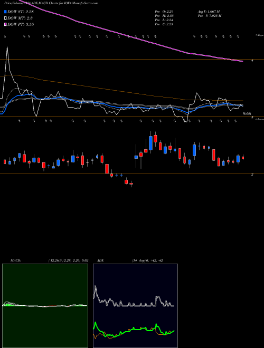The height and width of the screenshot is (348, 264).
Task: Click the ADX (14 day) values text
Action: [147, 260]
